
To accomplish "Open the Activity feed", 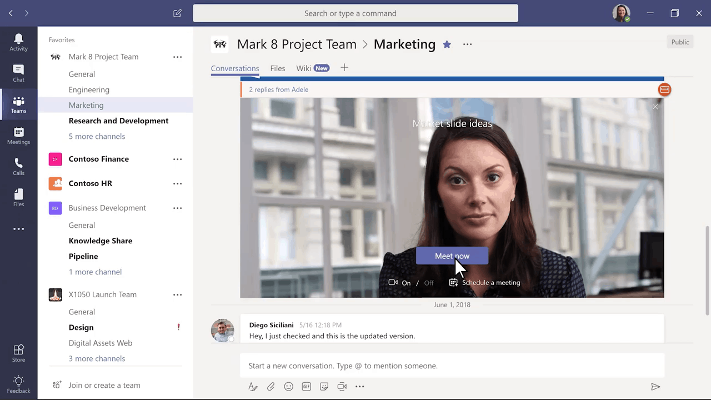I will coord(18,42).
